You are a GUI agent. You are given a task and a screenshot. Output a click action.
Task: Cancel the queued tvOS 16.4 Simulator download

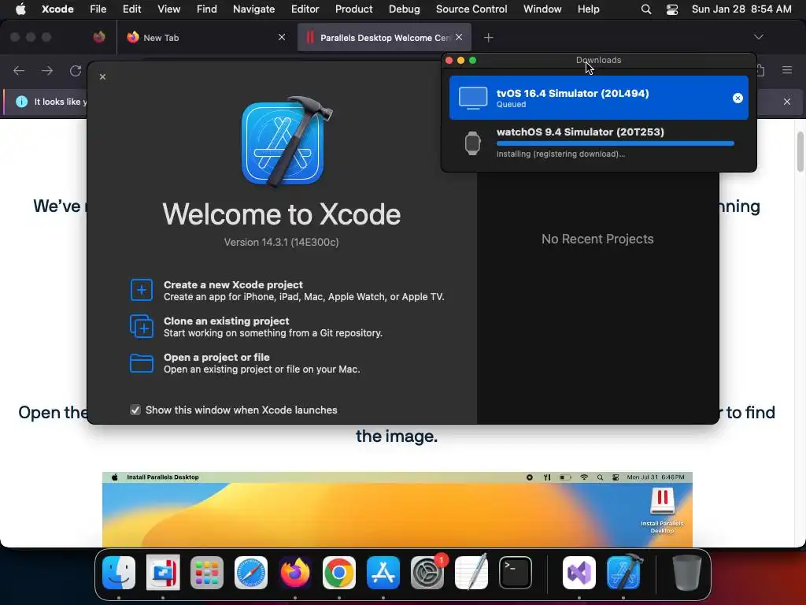[x=737, y=98]
